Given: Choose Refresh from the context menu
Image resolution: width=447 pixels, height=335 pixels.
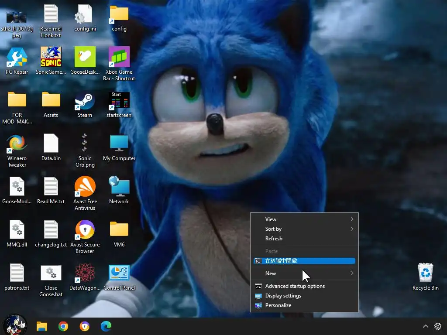Looking at the screenshot, I should (x=304, y=239).
